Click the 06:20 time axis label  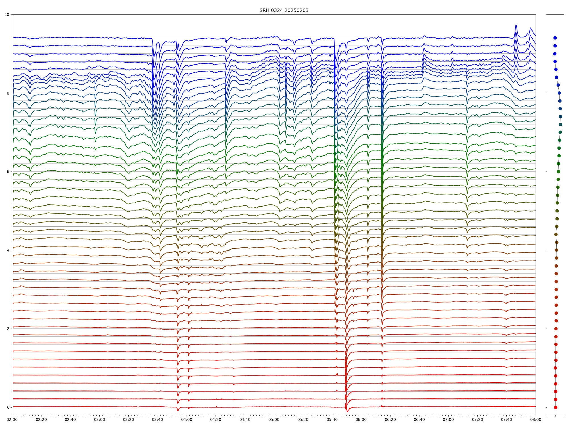click(390, 419)
